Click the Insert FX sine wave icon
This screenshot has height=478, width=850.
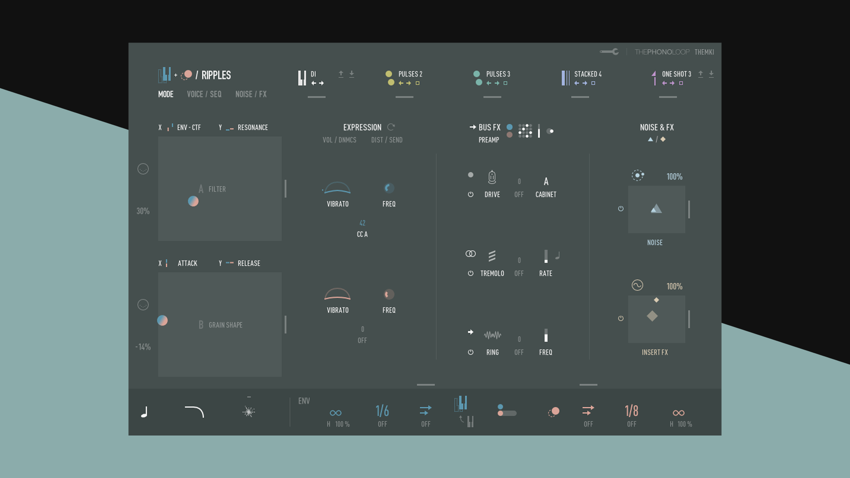[637, 285]
